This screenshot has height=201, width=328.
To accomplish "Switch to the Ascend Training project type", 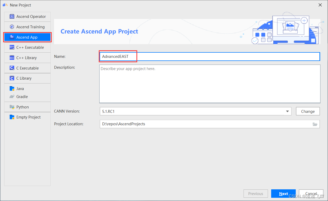I will tap(27, 27).
